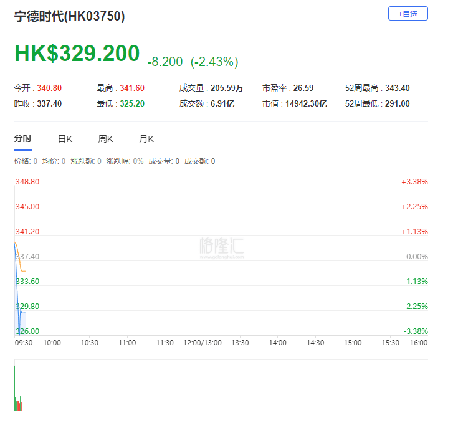The width and height of the screenshot is (453, 428).
Task: Click the -1.13% axis label
Action: tap(416, 282)
